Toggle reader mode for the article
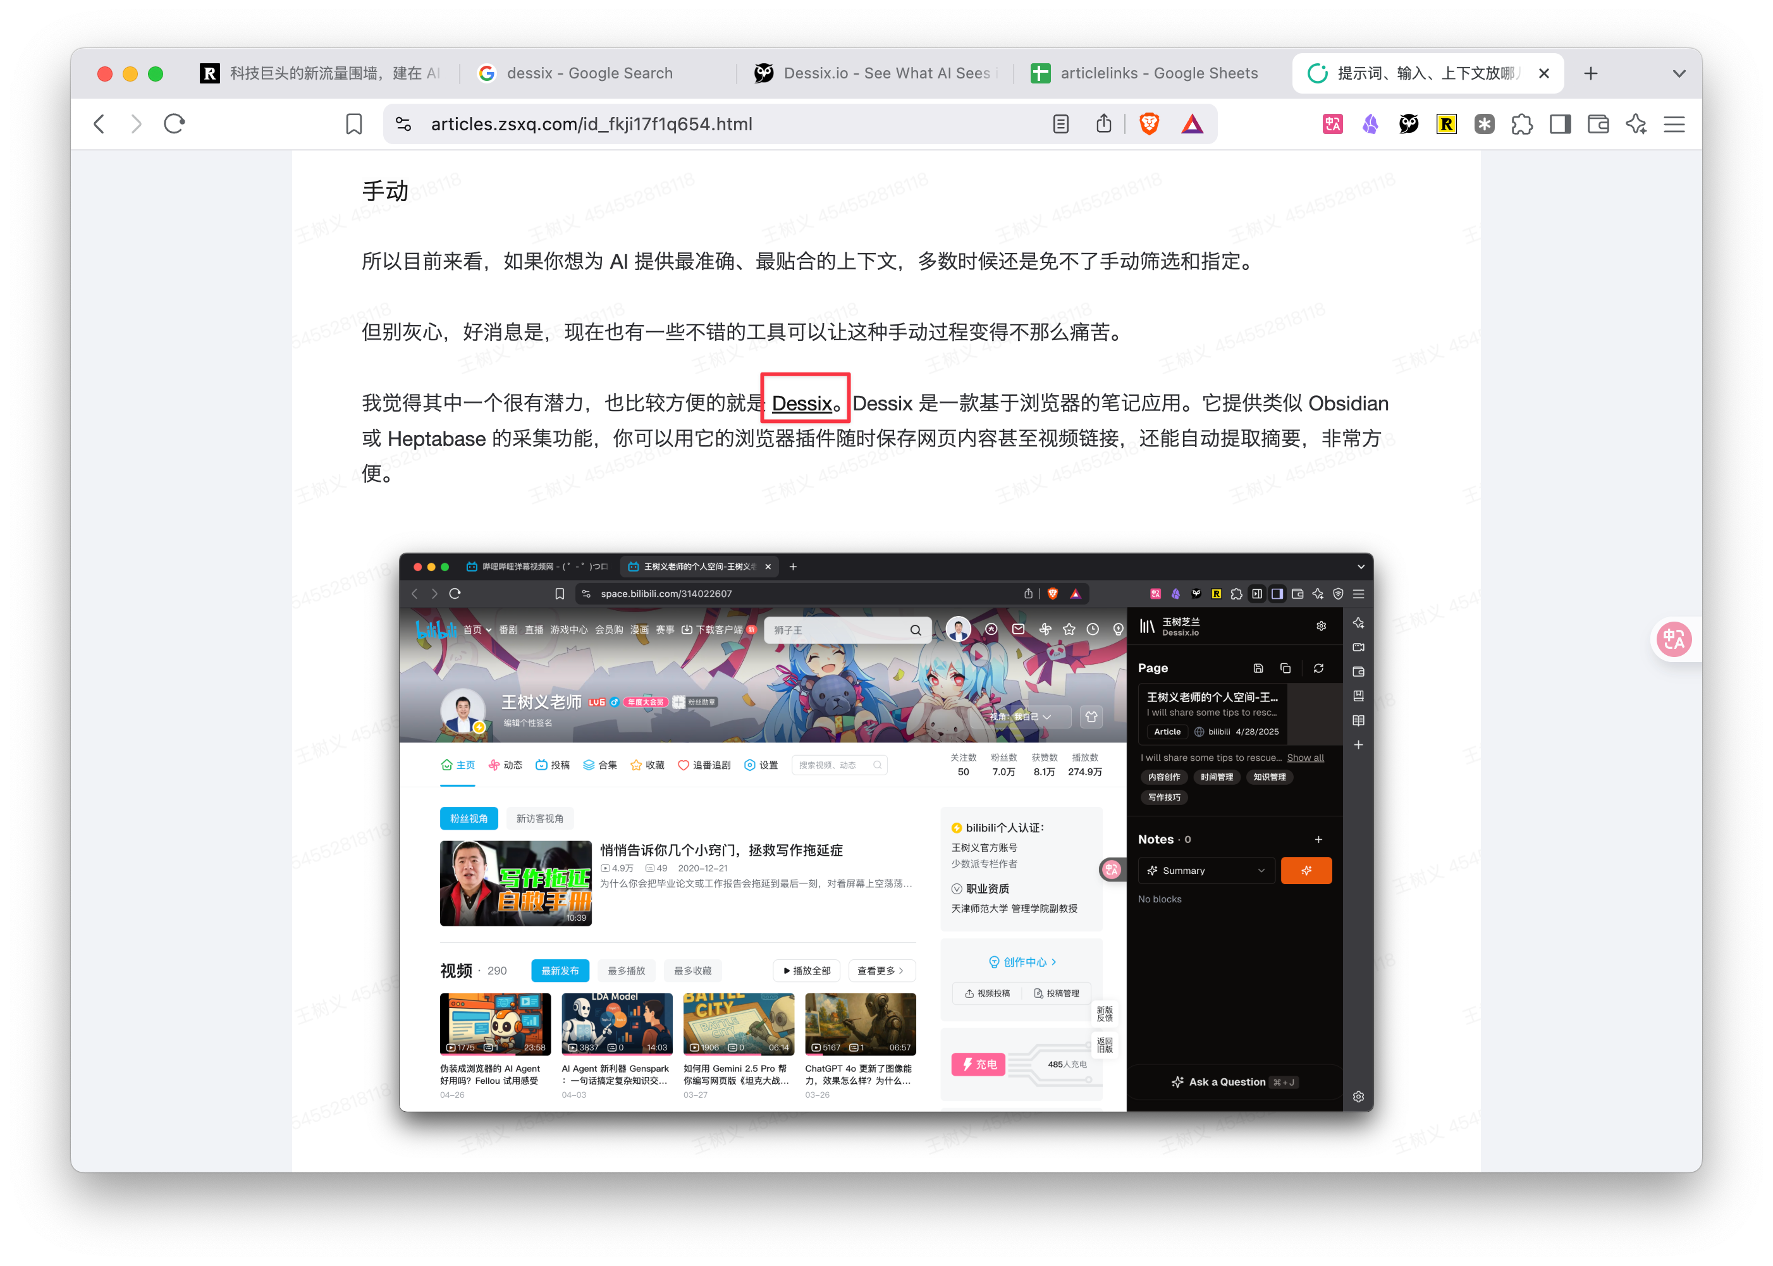Image resolution: width=1773 pixels, height=1266 pixels. click(x=1062, y=124)
